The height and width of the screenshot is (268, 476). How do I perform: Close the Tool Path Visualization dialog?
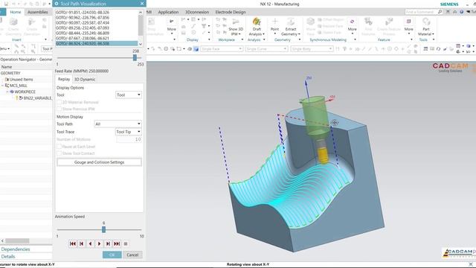(142, 4)
